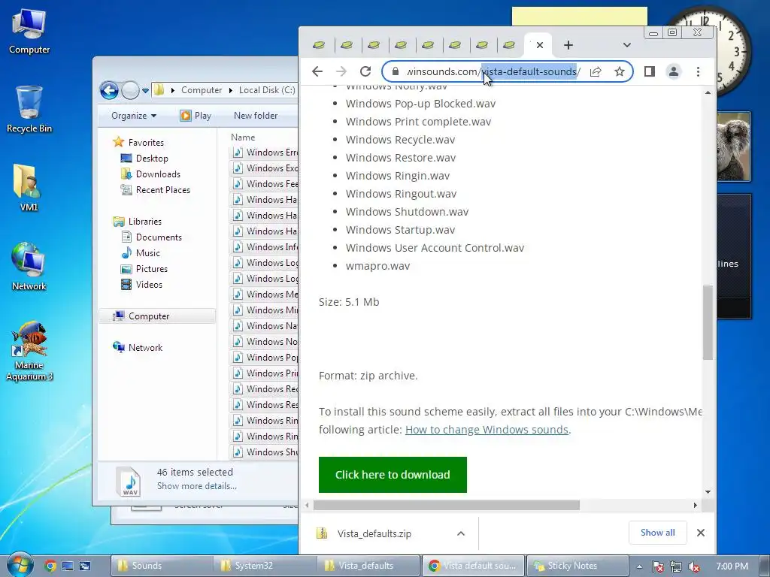
Task: Click the page vertical scrollbar thumb
Action: click(708, 322)
